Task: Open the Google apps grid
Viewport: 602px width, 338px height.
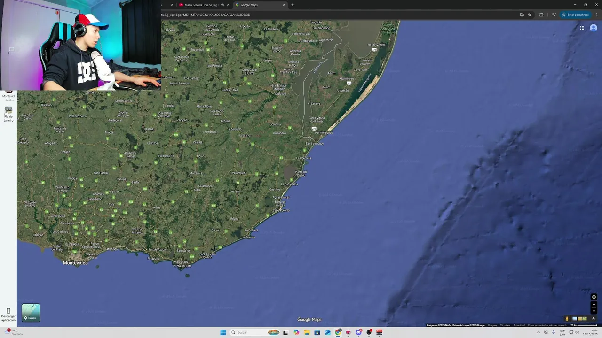Action: (x=582, y=28)
